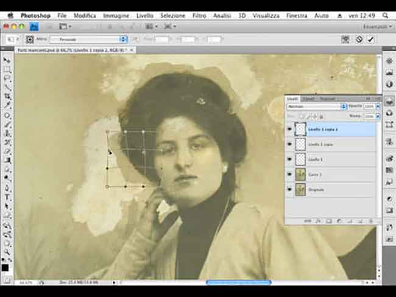The height and width of the screenshot is (297, 396).
Task: Open the Finestra menu
Action: point(297,16)
